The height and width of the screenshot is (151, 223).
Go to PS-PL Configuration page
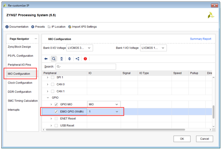[x=20, y=56]
